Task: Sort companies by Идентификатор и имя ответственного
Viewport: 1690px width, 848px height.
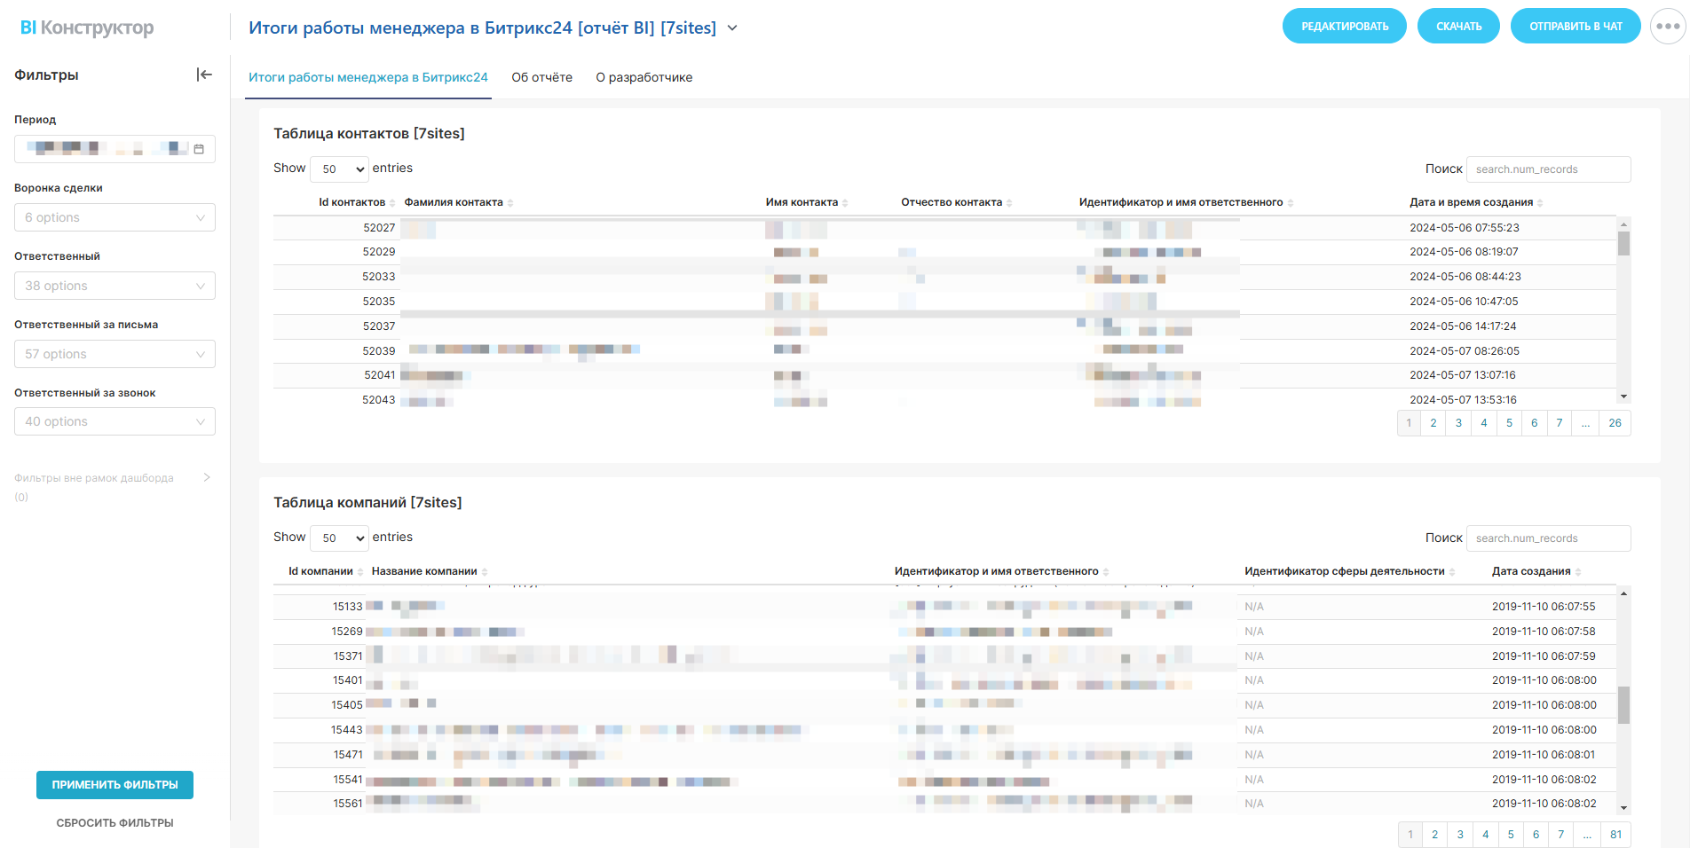Action: point(1002,571)
